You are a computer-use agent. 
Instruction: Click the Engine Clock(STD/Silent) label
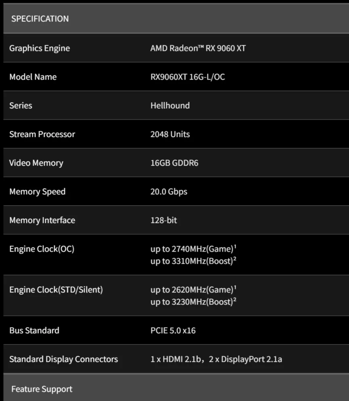(x=56, y=290)
